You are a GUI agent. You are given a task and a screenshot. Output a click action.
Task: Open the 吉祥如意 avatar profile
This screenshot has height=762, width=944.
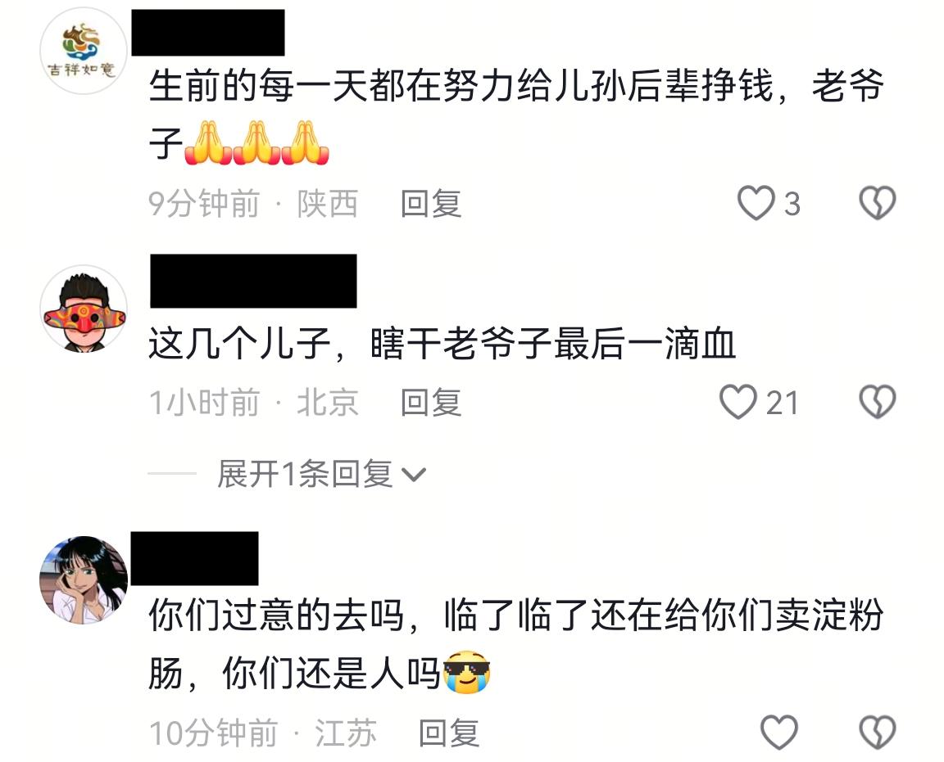tap(84, 51)
